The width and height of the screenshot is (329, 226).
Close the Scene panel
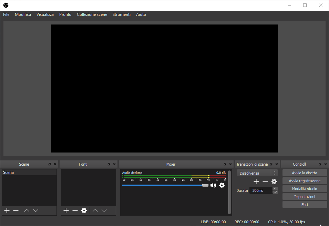click(55, 164)
